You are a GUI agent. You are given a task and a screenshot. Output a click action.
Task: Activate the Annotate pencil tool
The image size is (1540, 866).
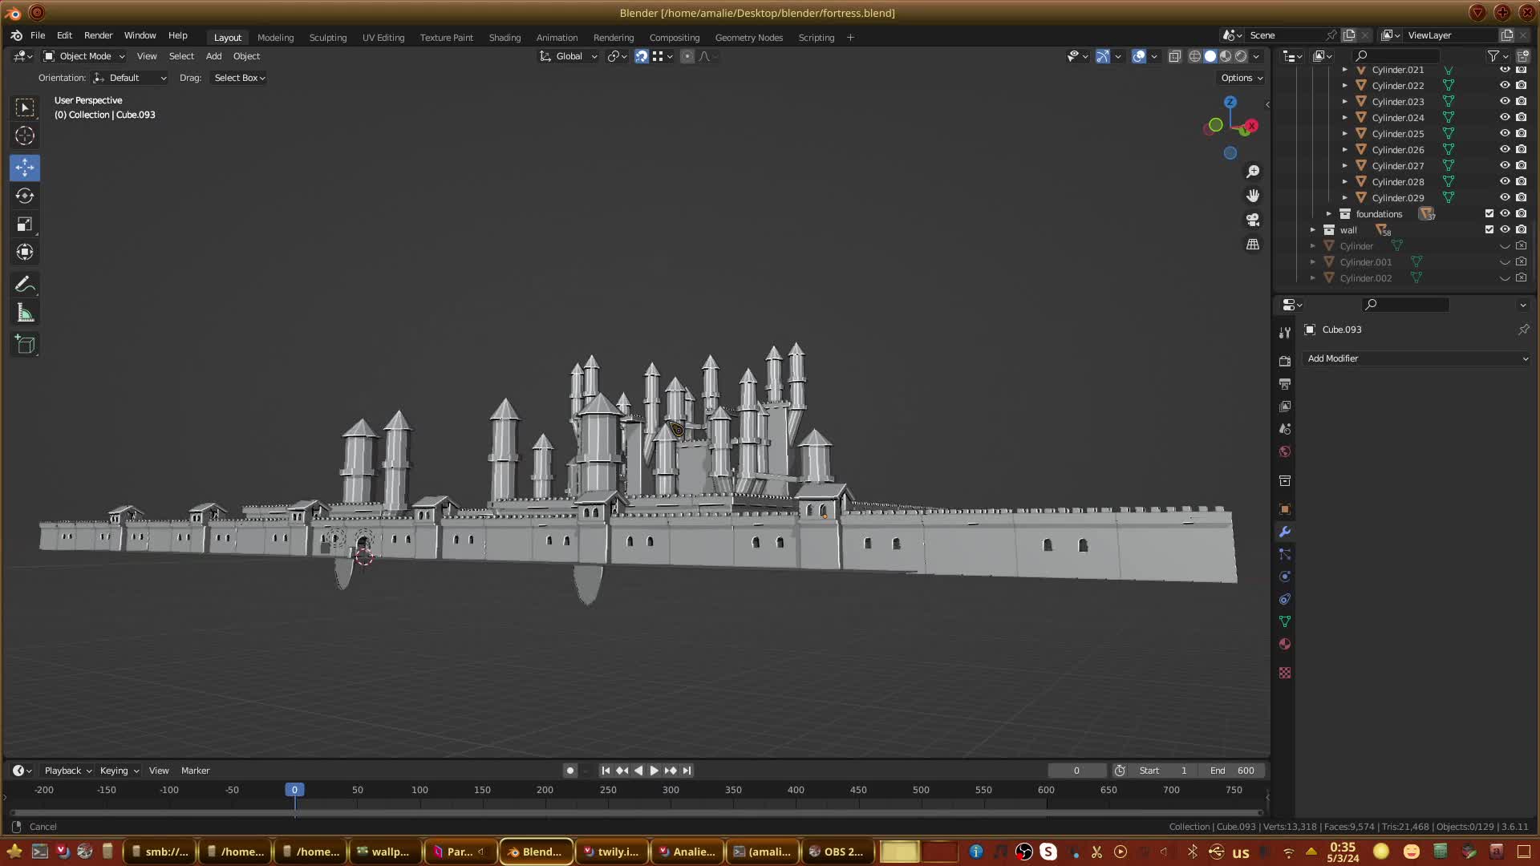tap(25, 285)
